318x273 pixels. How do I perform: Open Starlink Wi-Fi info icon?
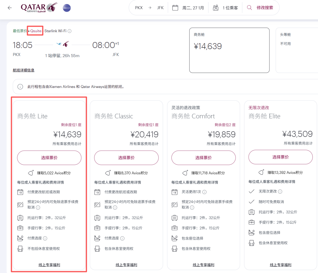tap(70, 31)
